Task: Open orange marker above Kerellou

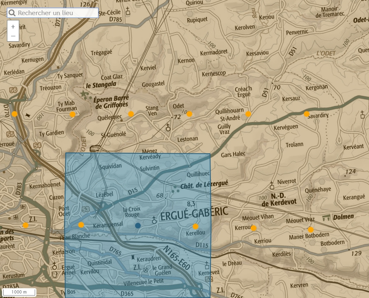Action: coord(195,226)
